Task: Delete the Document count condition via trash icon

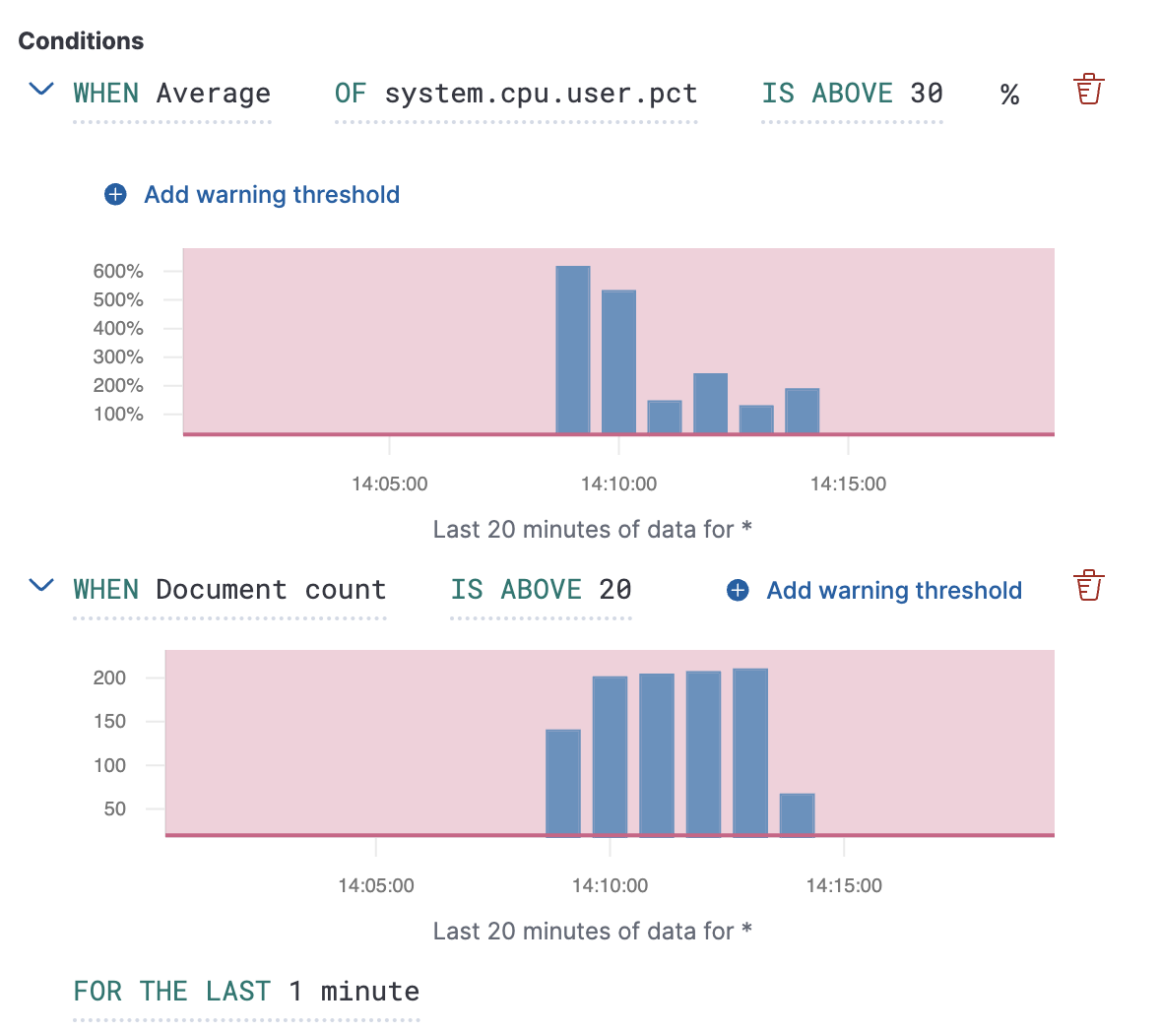Action: tap(1087, 585)
